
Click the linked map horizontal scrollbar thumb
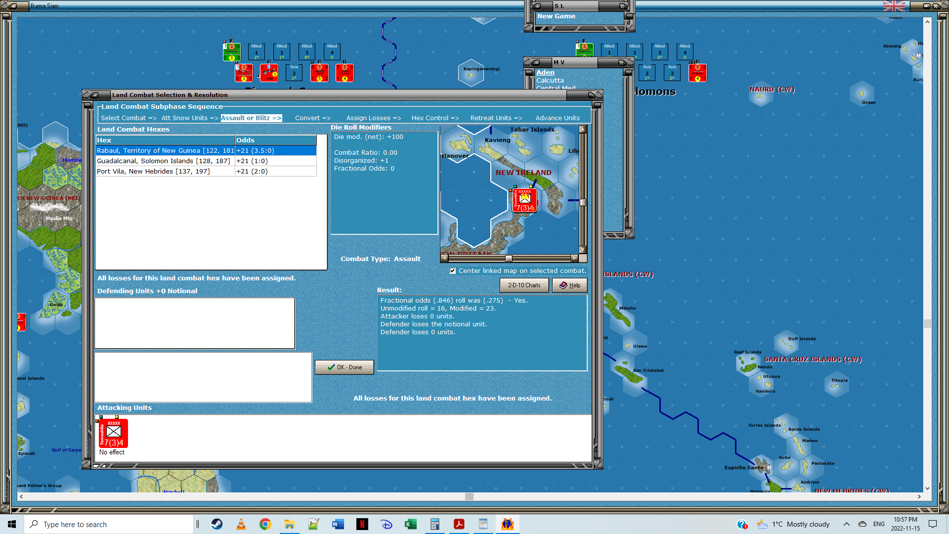(509, 258)
